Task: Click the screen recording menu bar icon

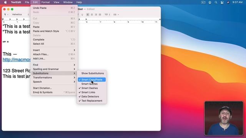Action: click(203, 2)
